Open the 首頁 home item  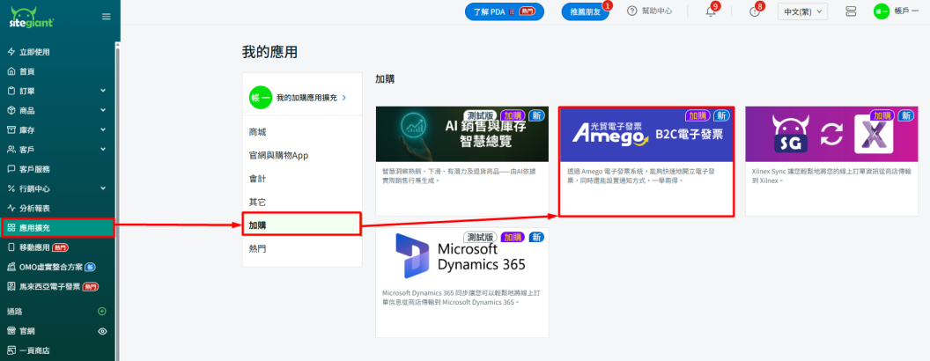coord(27,71)
